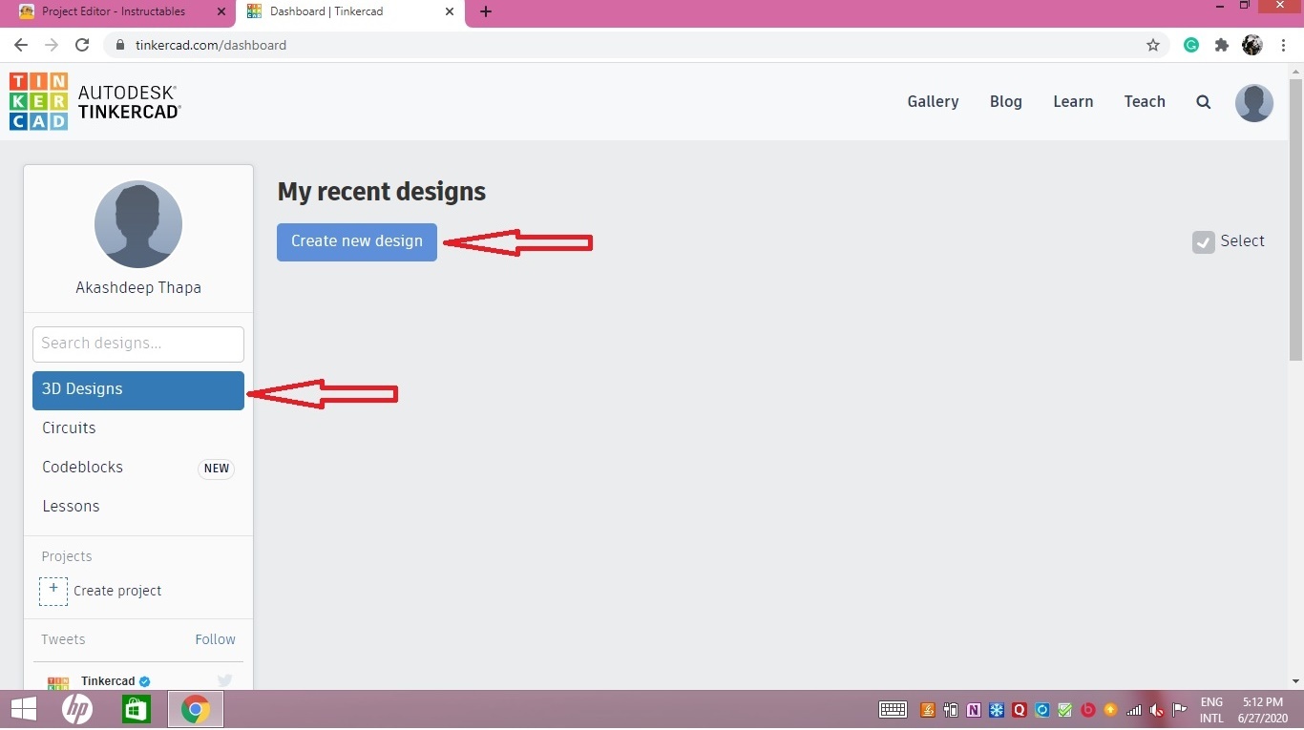
Task: Switch to the Project Editor Instructables tab
Action: [115, 11]
